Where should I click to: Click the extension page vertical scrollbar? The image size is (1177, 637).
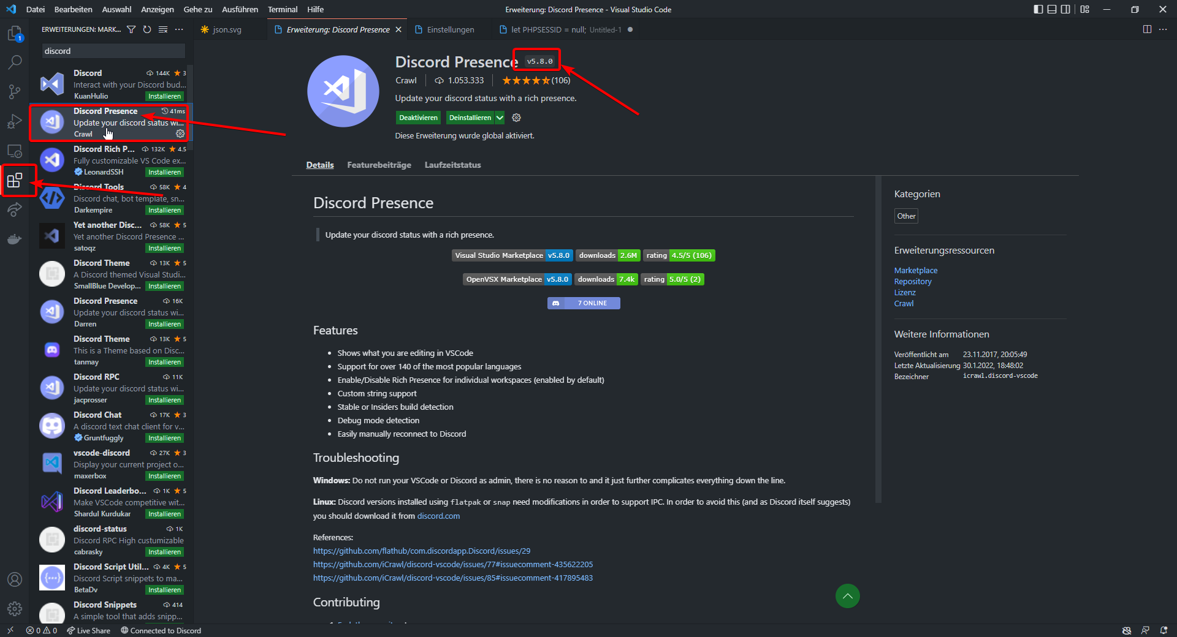878,337
